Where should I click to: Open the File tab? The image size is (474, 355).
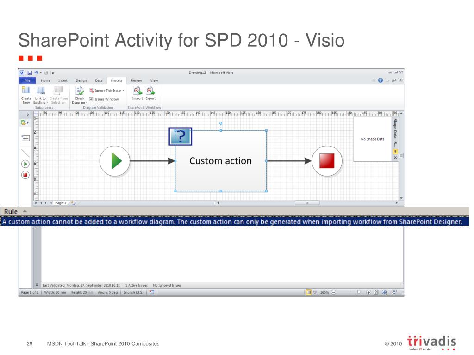tap(27, 80)
